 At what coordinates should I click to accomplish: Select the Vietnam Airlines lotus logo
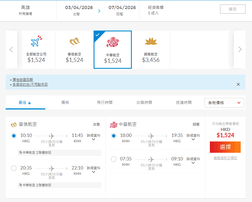pos(151,42)
